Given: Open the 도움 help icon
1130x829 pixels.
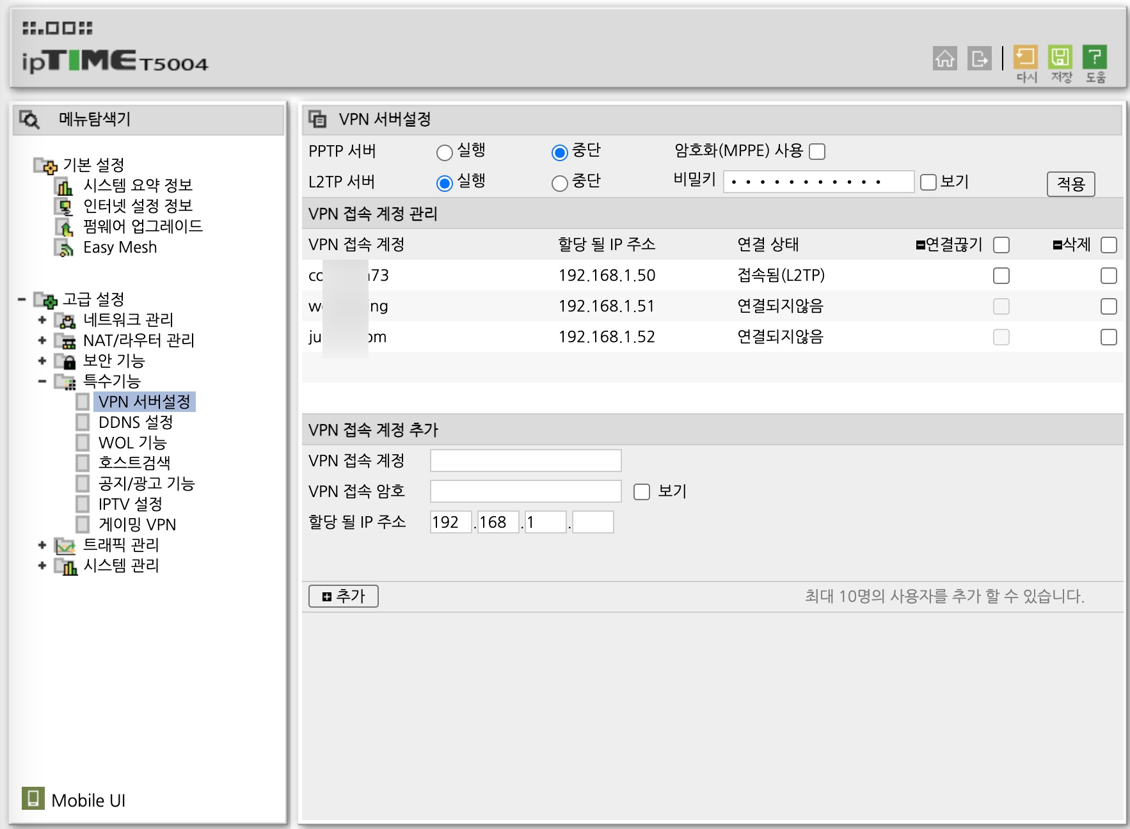Looking at the screenshot, I should click(1095, 57).
